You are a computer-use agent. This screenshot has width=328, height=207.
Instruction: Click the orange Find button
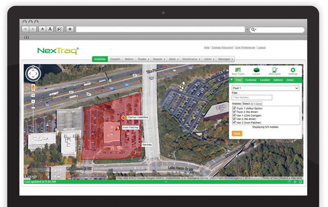237,134
